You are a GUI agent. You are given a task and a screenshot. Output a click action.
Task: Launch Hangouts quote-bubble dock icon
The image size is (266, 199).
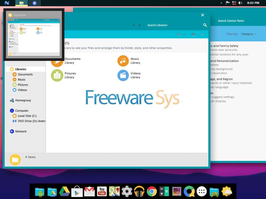[x=189, y=191]
